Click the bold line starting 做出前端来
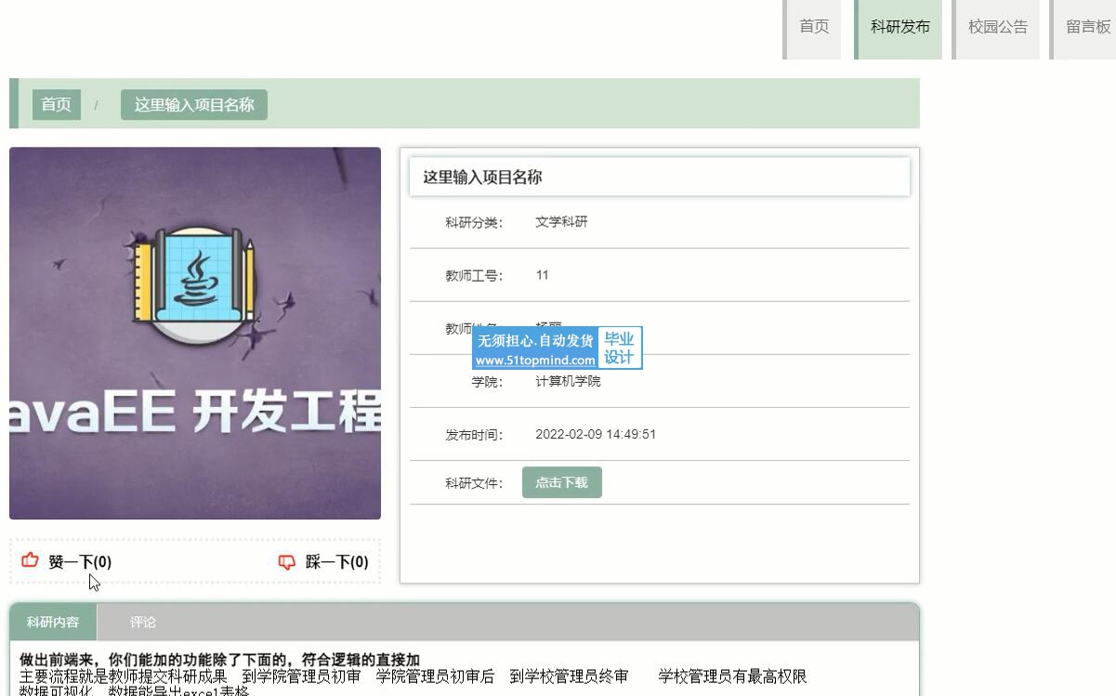Image resolution: width=1116 pixels, height=696 pixels. pyautogui.click(x=219, y=660)
